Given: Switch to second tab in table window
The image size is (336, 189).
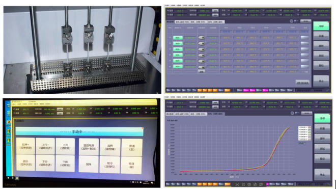Looking at the screenshot, I should tap(182, 22).
